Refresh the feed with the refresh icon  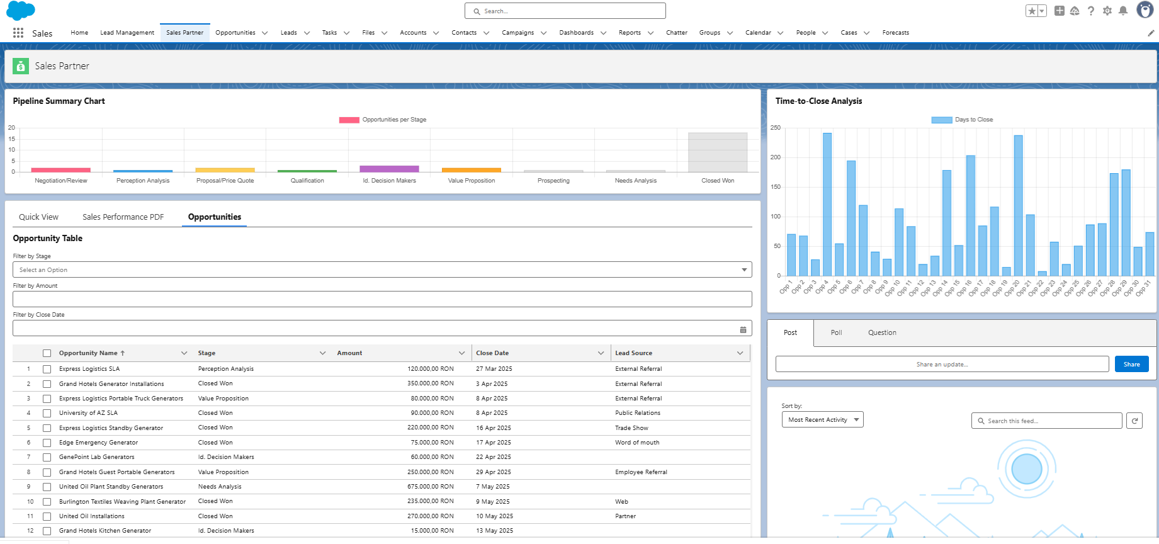(x=1134, y=421)
